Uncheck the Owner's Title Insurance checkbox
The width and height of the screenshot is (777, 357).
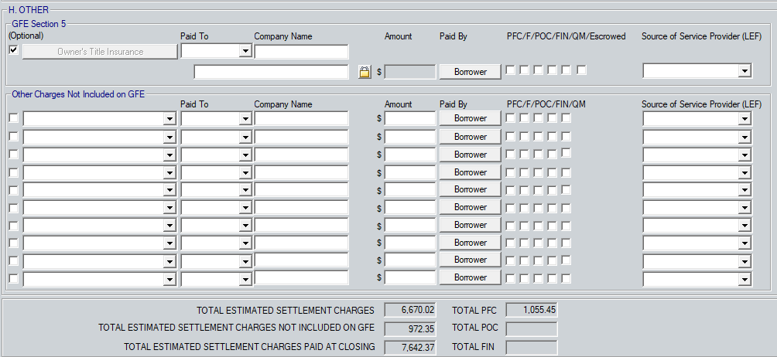[13, 50]
